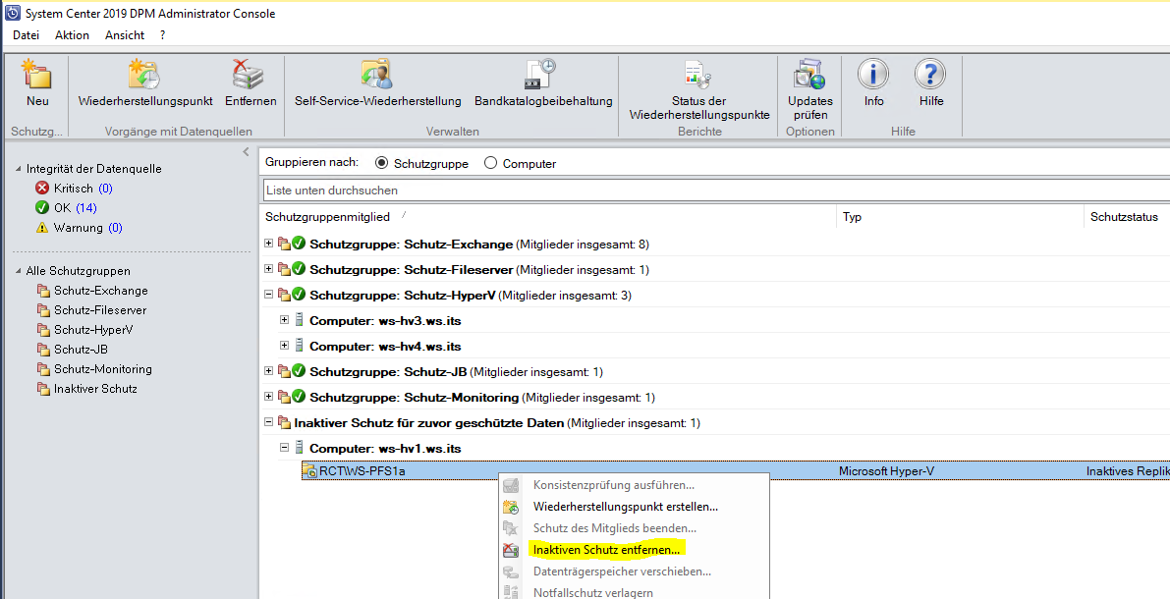Click server icon of Computer ws-hv1.ws.its

[x=300, y=449]
